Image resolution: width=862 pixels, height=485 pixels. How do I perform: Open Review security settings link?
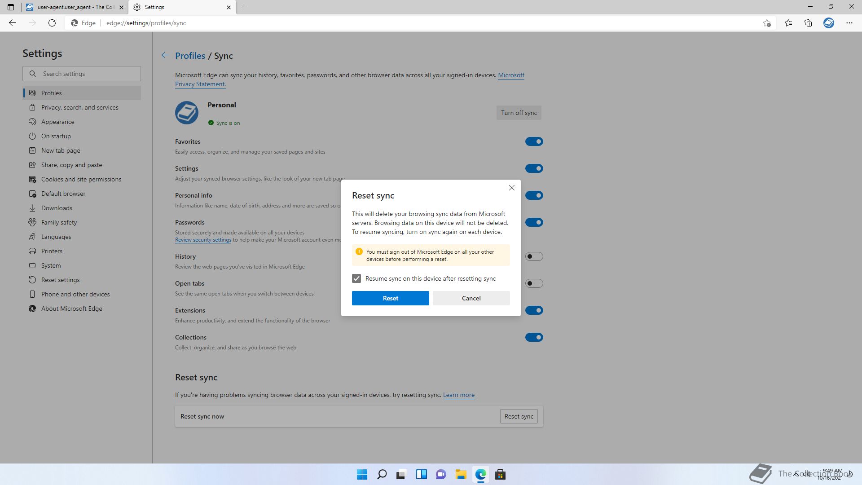203,240
